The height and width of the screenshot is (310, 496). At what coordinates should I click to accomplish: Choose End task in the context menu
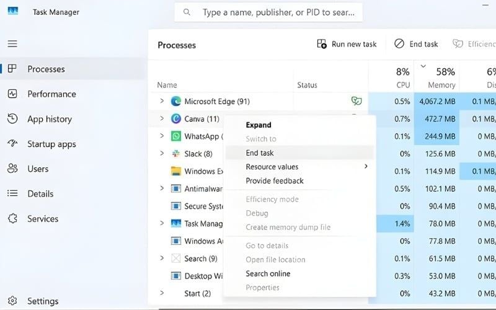pyautogui.click(x=300, y=153)
